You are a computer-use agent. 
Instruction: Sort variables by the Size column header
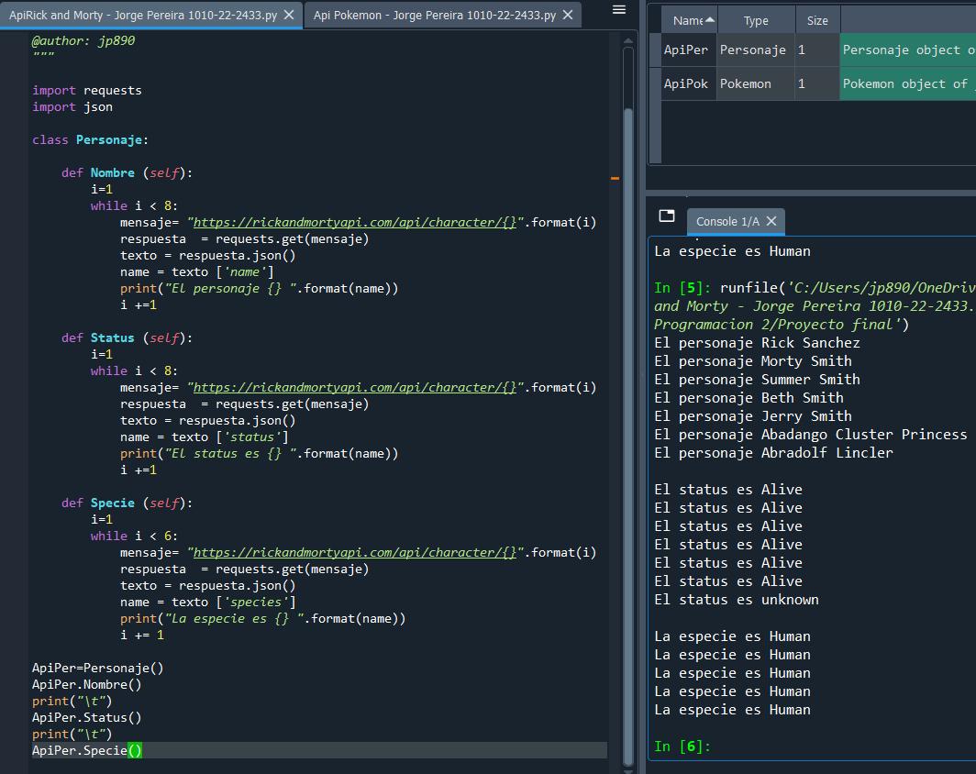pos(816,20)
